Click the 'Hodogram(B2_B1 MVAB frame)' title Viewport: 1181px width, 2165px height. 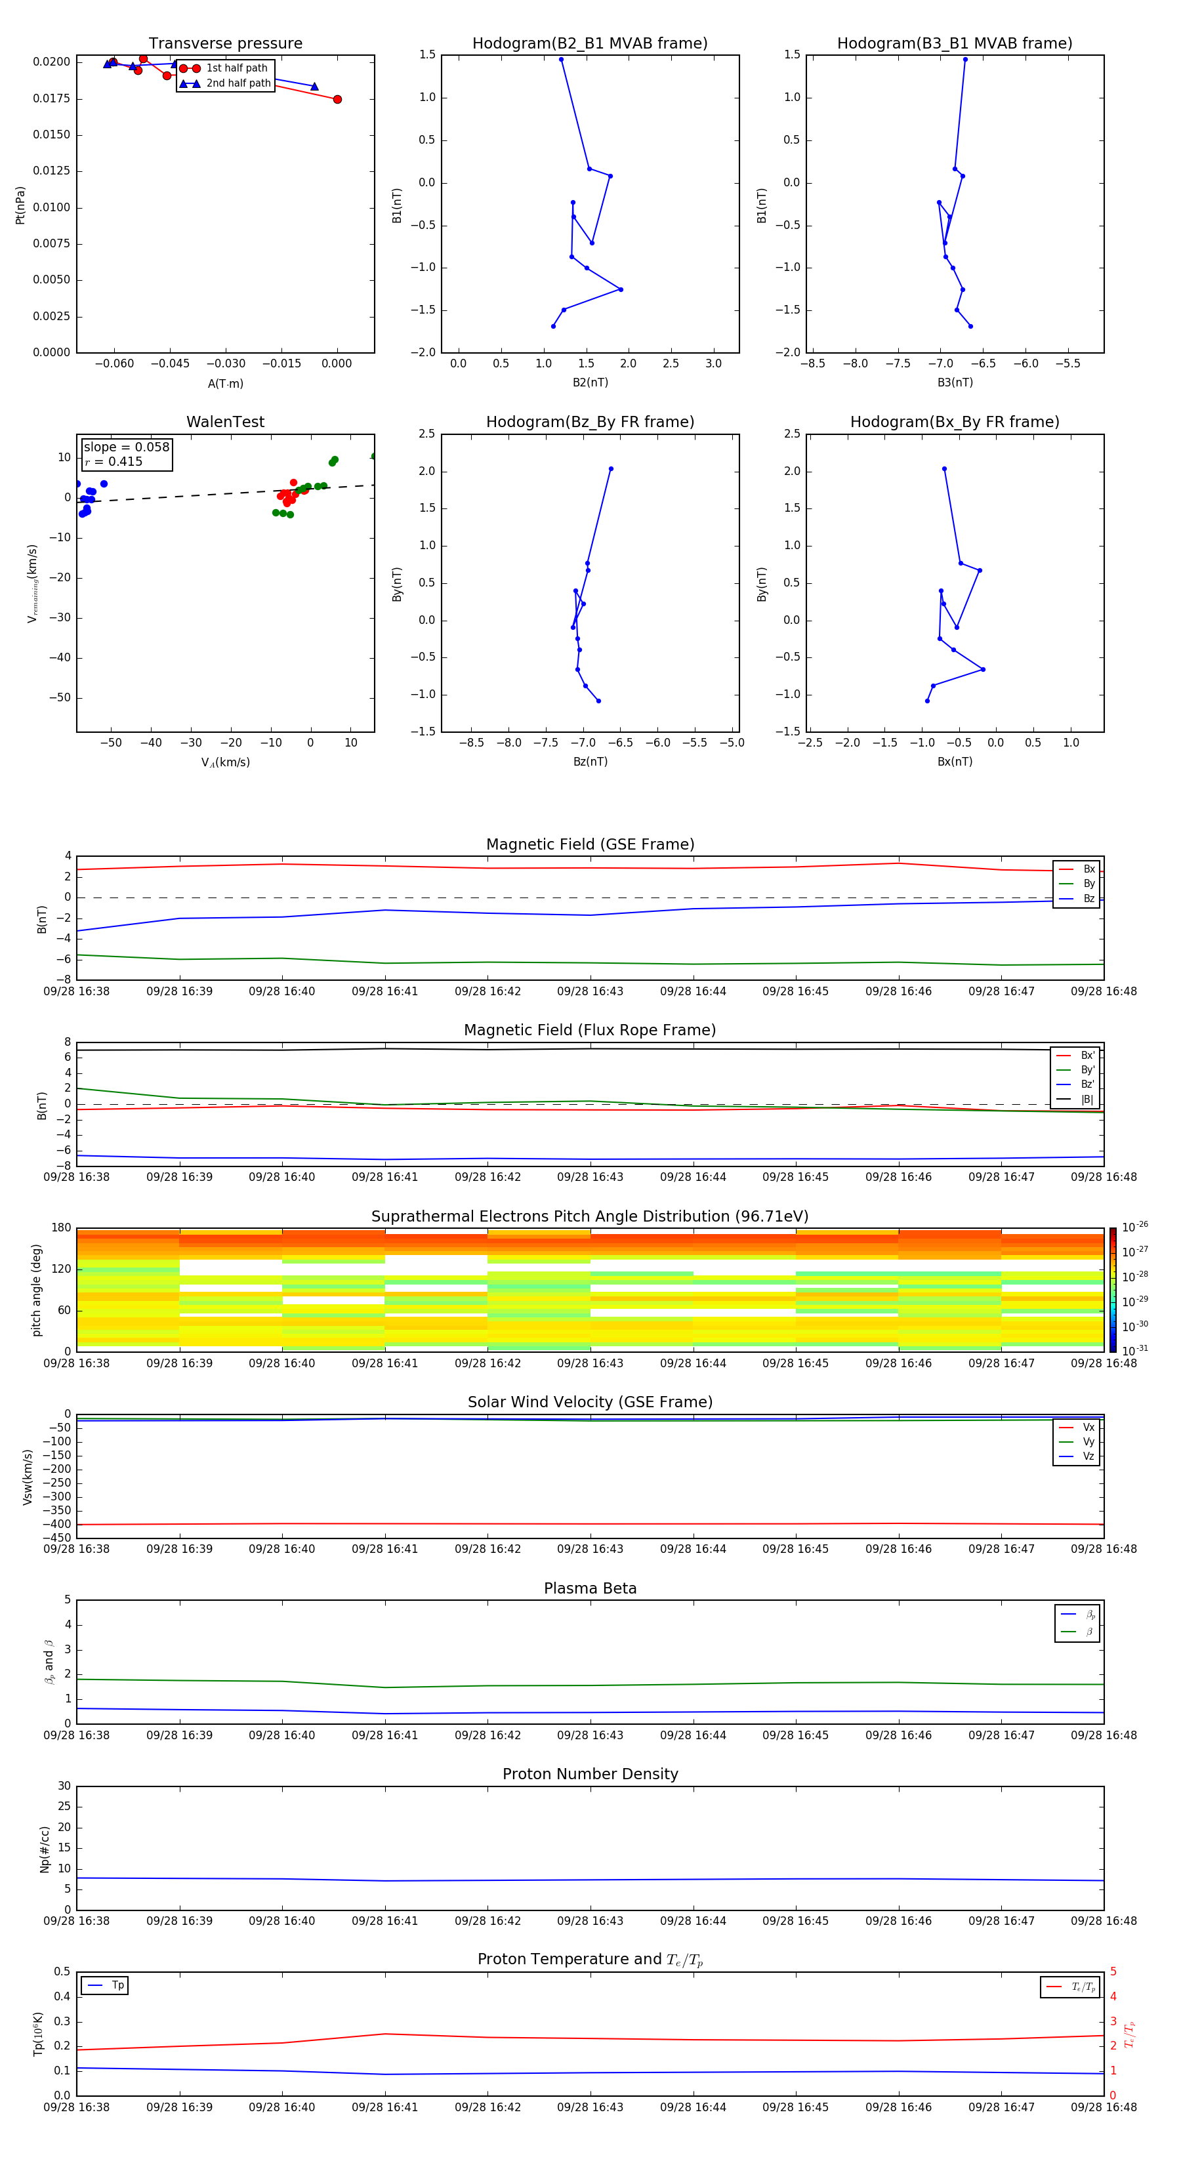(x=589, y=44)
